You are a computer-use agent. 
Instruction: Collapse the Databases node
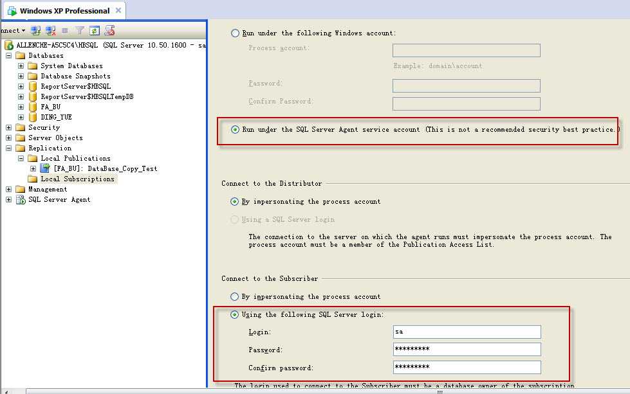8,55
